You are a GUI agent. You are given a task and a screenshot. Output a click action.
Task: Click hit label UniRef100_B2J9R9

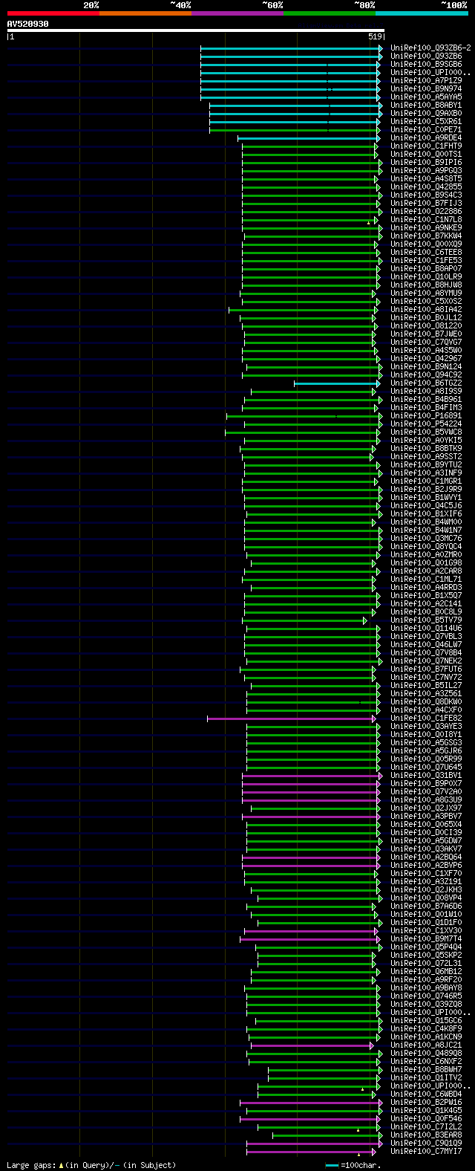(x=426, y=489)
